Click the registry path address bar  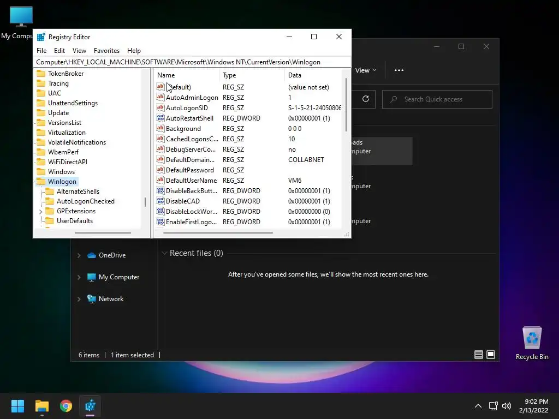[192, 62]
